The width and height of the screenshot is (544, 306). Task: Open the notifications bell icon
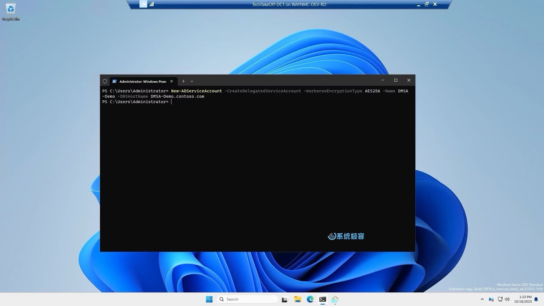click(536, 299)
